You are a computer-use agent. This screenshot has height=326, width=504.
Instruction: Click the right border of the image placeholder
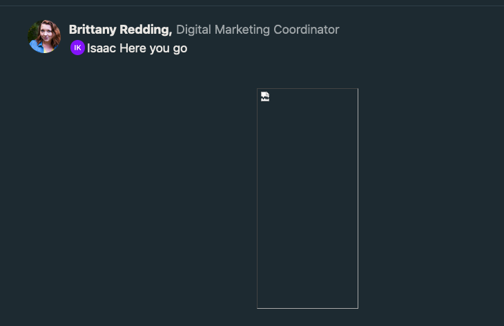pos(358,198)
